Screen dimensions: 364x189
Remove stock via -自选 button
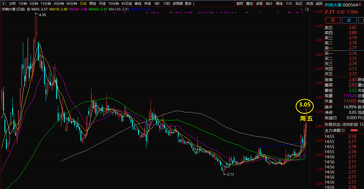click(x=309, y=4)
